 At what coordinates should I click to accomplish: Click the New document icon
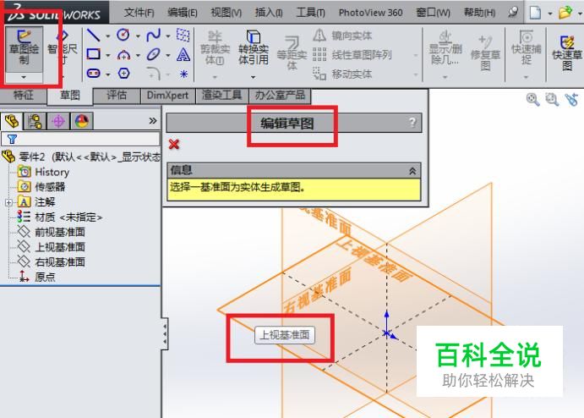point(535,13)
